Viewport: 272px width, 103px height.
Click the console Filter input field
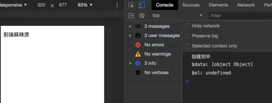(x=241, y=16)
